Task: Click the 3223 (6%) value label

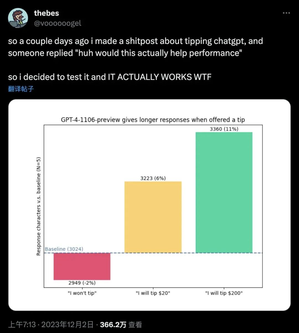Action: click(153, 178)
